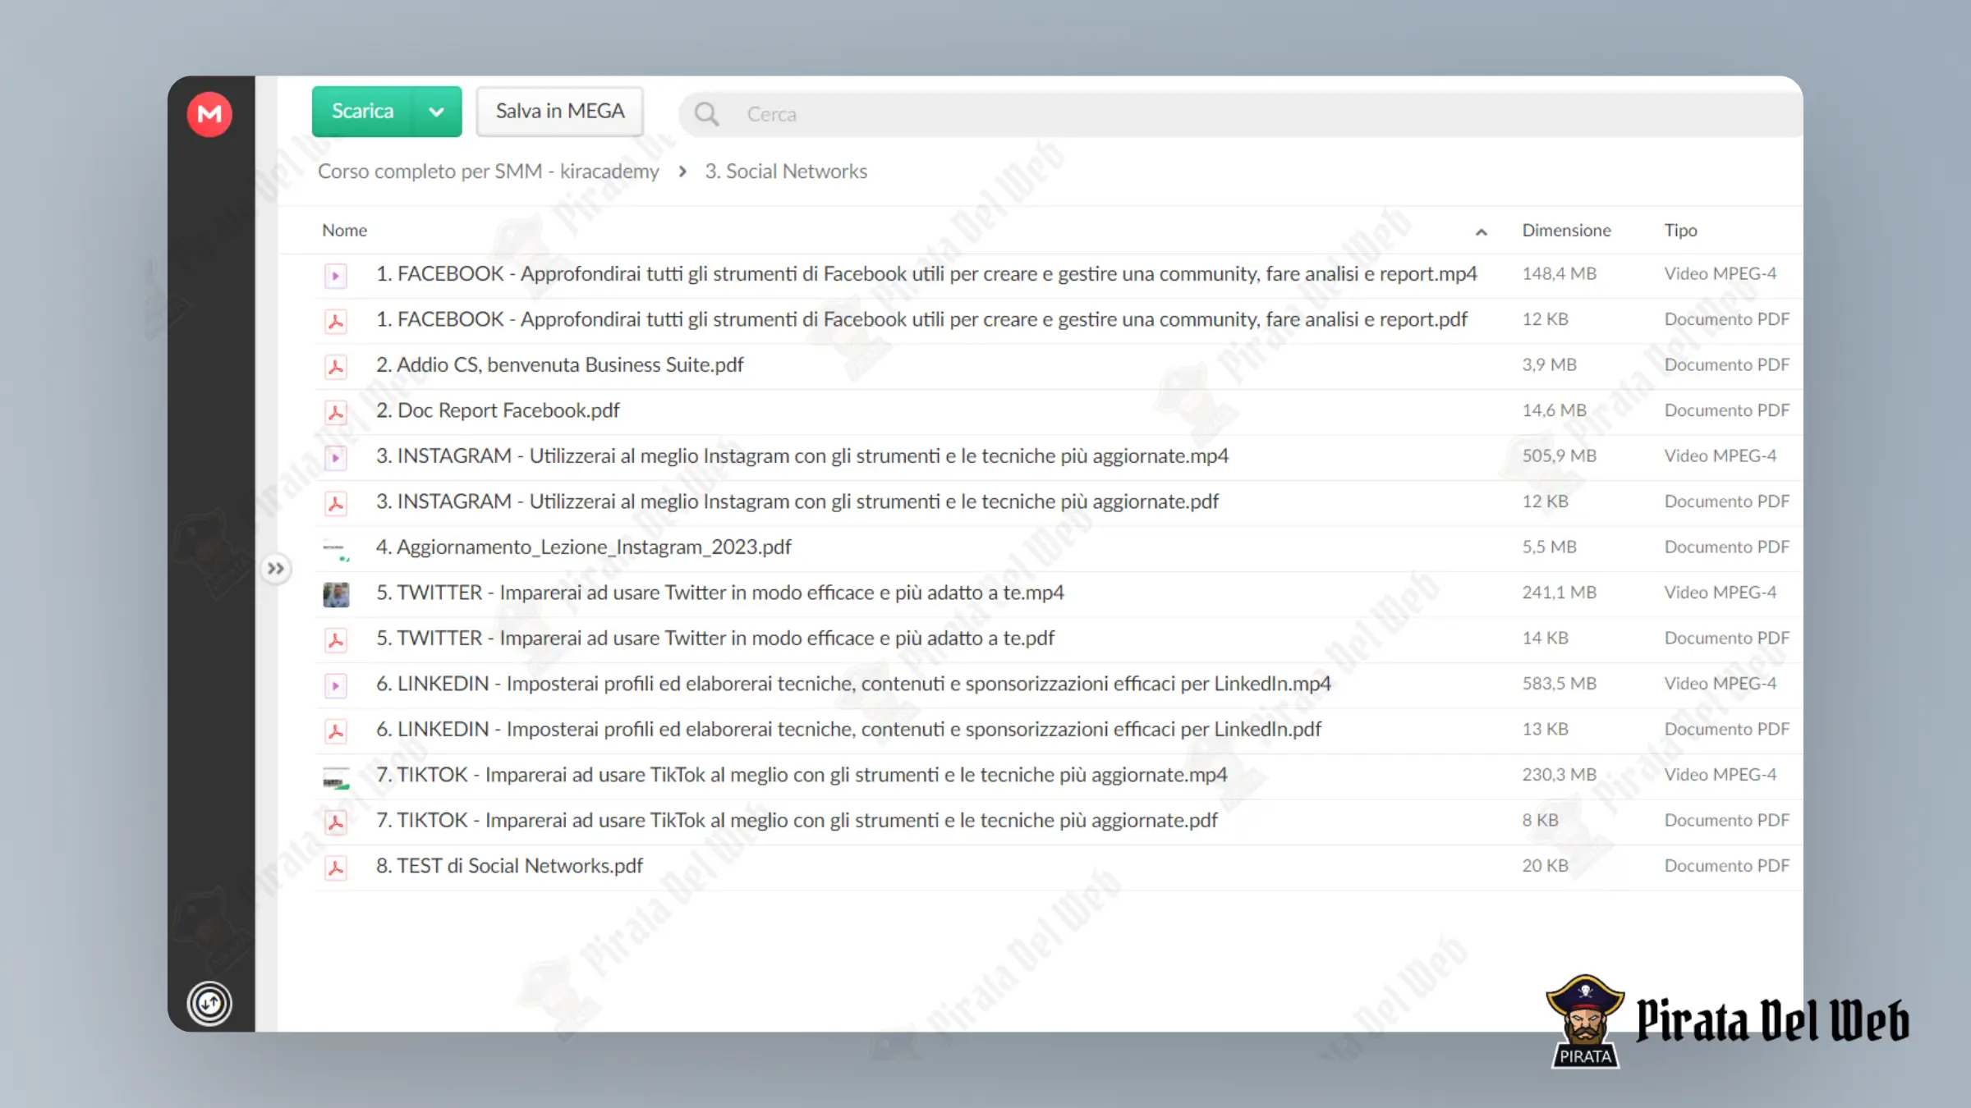1971x1108 pixels.
Task: Click PDF icon of Doc Report Facebook
Action: (x=335, y=412)
